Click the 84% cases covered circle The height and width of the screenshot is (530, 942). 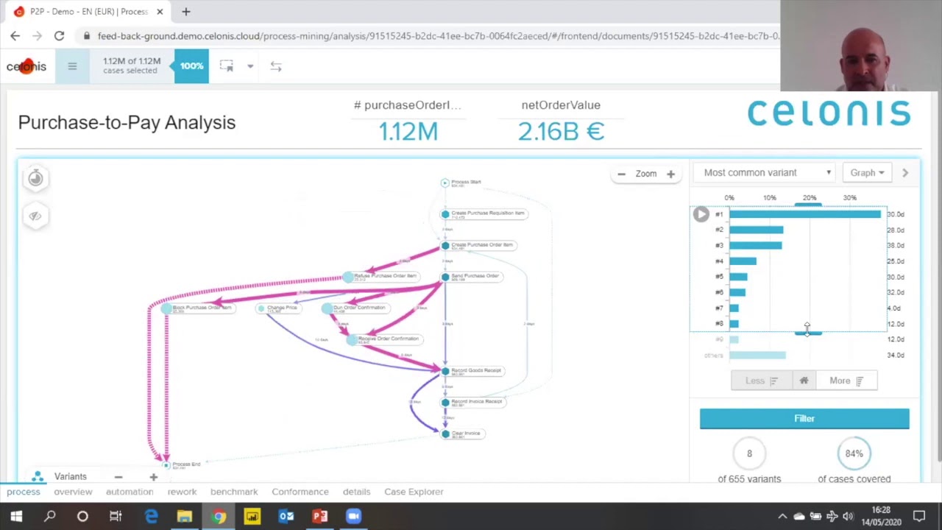click(x=854, y=453)
